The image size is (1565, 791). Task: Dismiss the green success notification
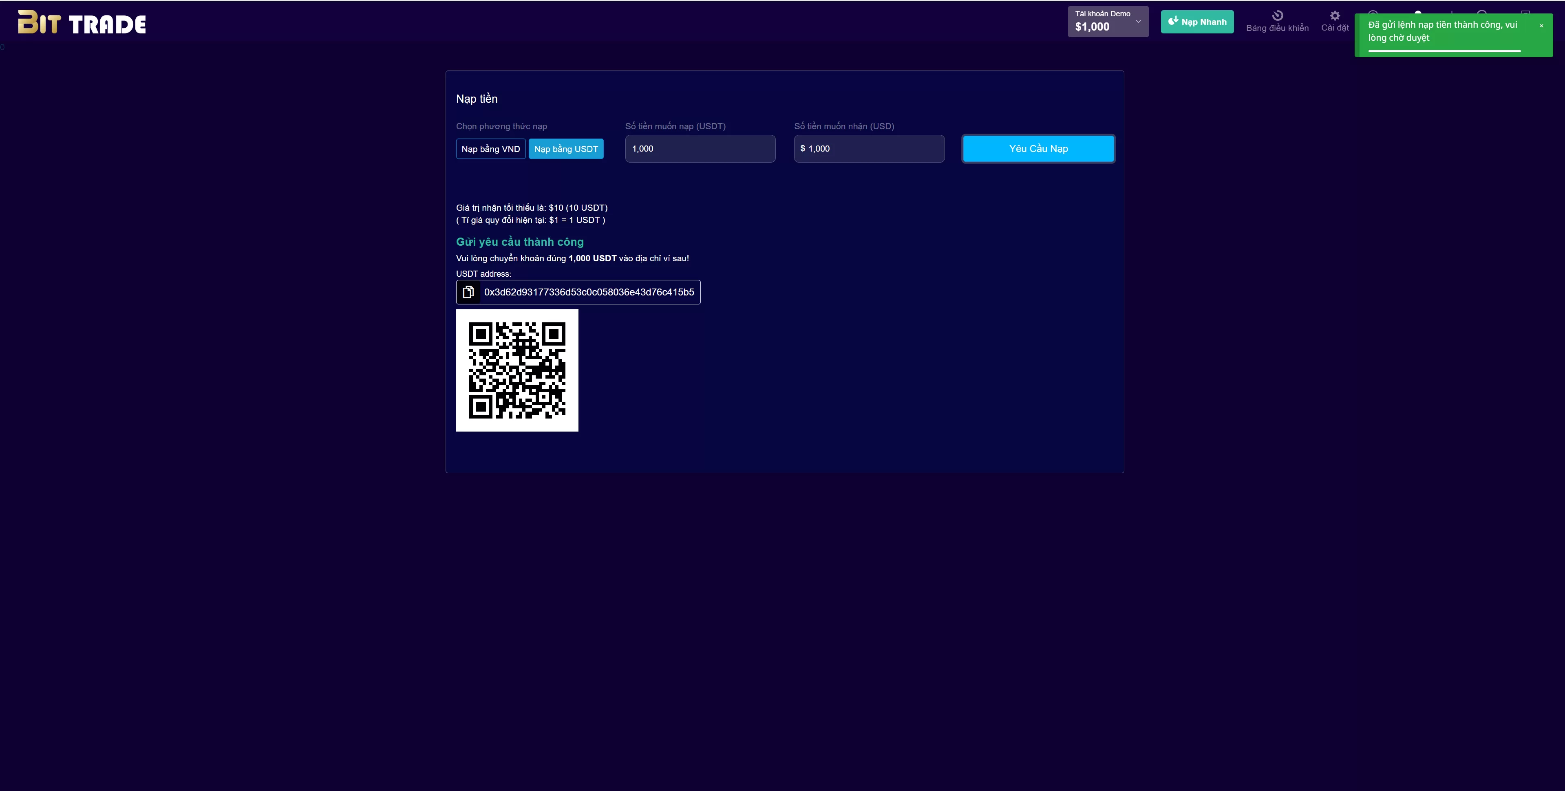pos(1541,26)
